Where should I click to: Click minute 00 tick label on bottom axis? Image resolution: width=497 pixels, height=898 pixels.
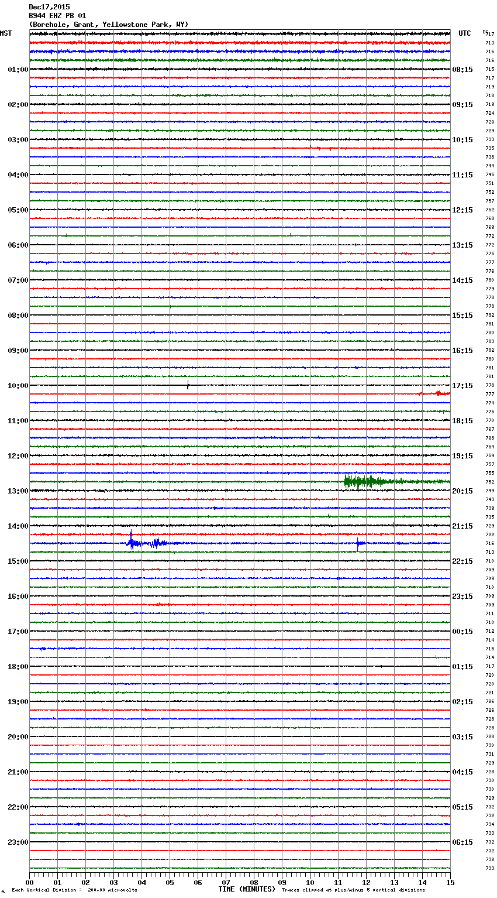click(29, 882)
